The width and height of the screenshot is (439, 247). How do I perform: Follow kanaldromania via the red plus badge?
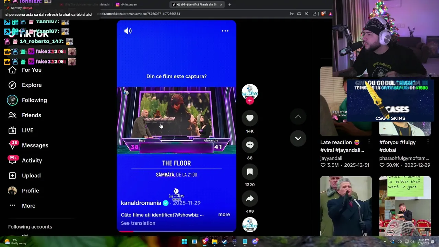click(x=250, y=101)
